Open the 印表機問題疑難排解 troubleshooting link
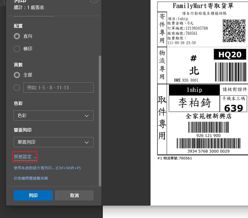This screenshot has width=248, height=218. [x=31, y=178]
